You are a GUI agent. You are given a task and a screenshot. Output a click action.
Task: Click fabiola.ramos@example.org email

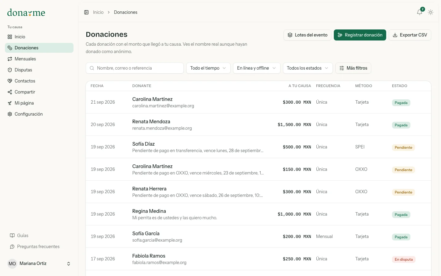tap(159, 263)
